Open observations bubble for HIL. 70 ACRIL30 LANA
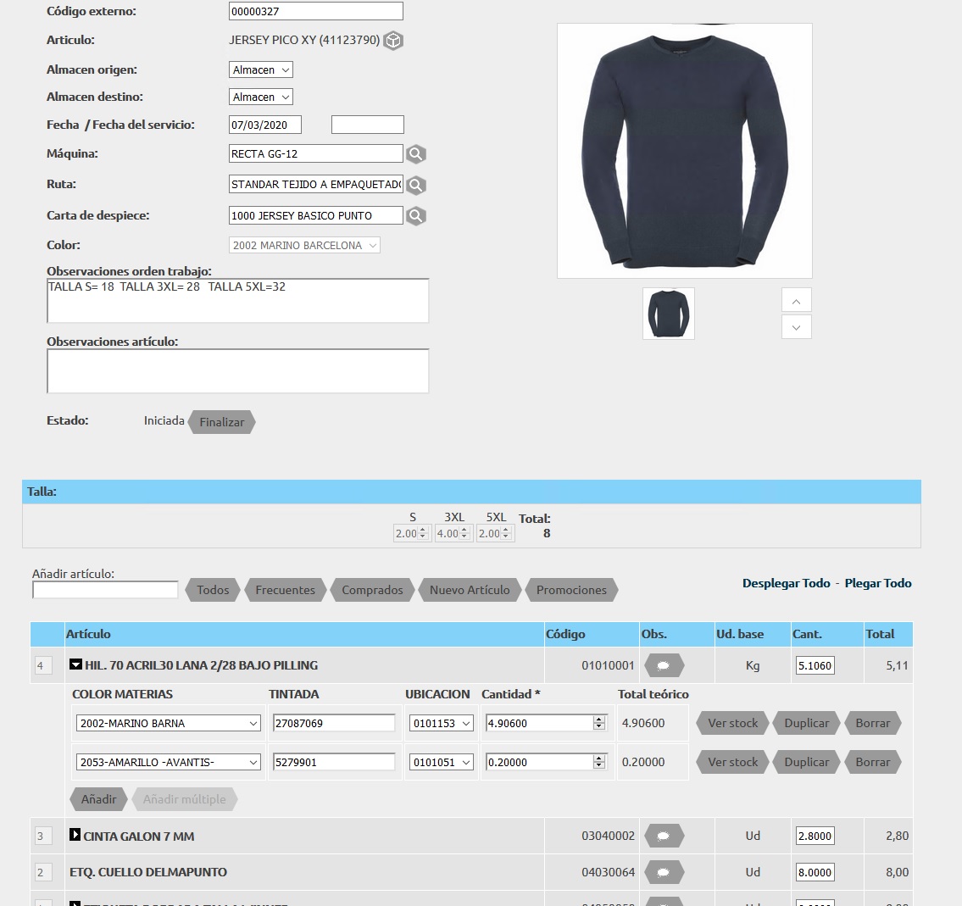 click(664, 666)
